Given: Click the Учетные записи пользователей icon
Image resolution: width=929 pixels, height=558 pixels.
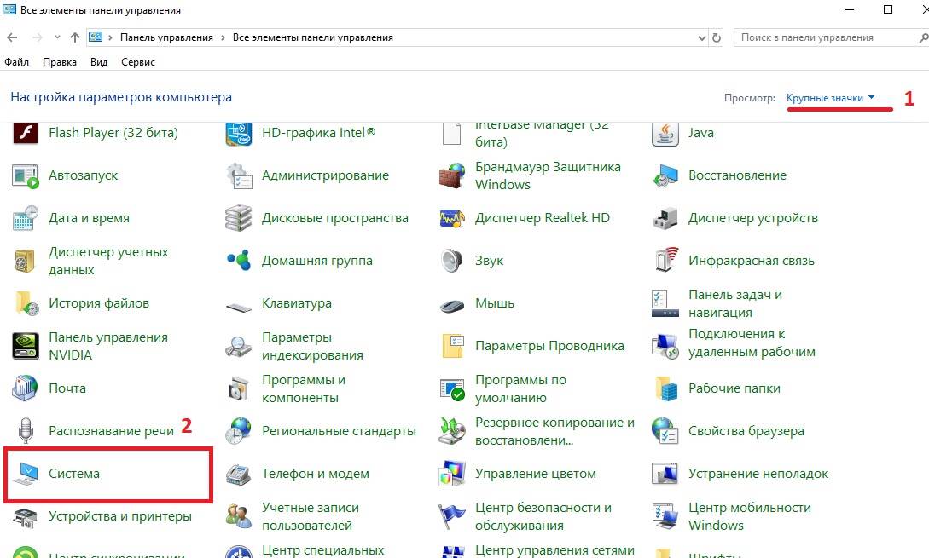Looking at the screenshot, I should point(239,516).
